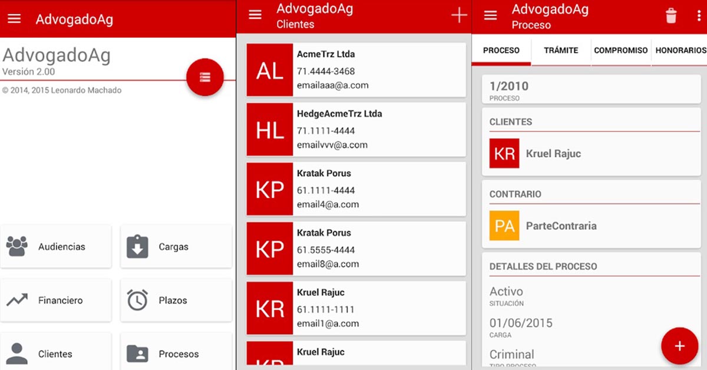
Task: Open the Financiero tile
Action: pyautogui.click(x=56, y=300)
